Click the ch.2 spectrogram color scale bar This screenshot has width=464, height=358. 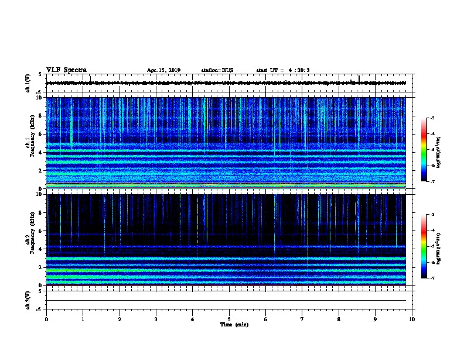click(x=424, y=246)
